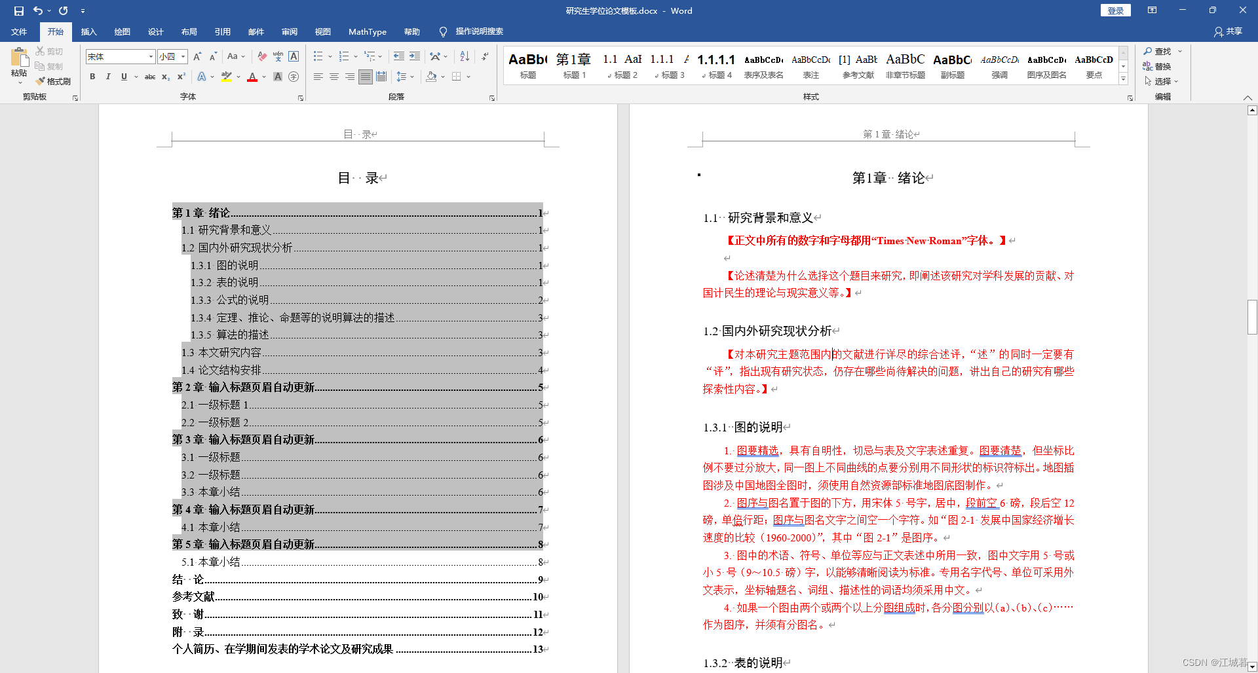The width and height of the screenshot is (1258, 673).
Task: Open the phonetic guide (wén) tool
Action: pyautogui.click(x=278, y=57)
